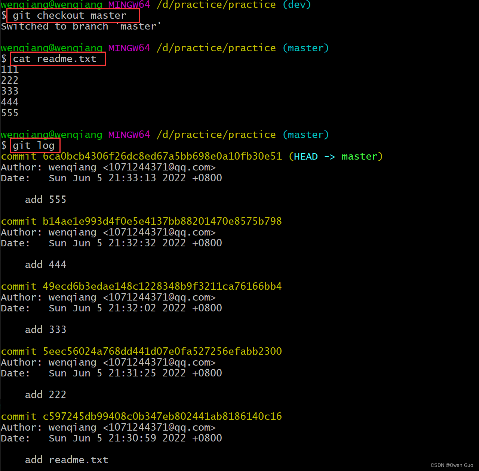Click the commit hash starting with 5eec5602
The width and height of the screenshot is (479, 471).
(x=162, y=352)
